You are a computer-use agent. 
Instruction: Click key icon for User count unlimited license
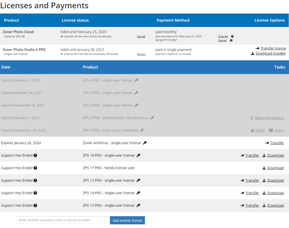click(142, 130)
